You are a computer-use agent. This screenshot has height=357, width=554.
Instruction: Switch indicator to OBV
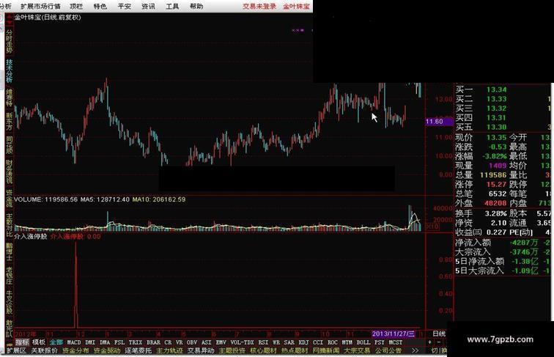[x=192, y=342]
